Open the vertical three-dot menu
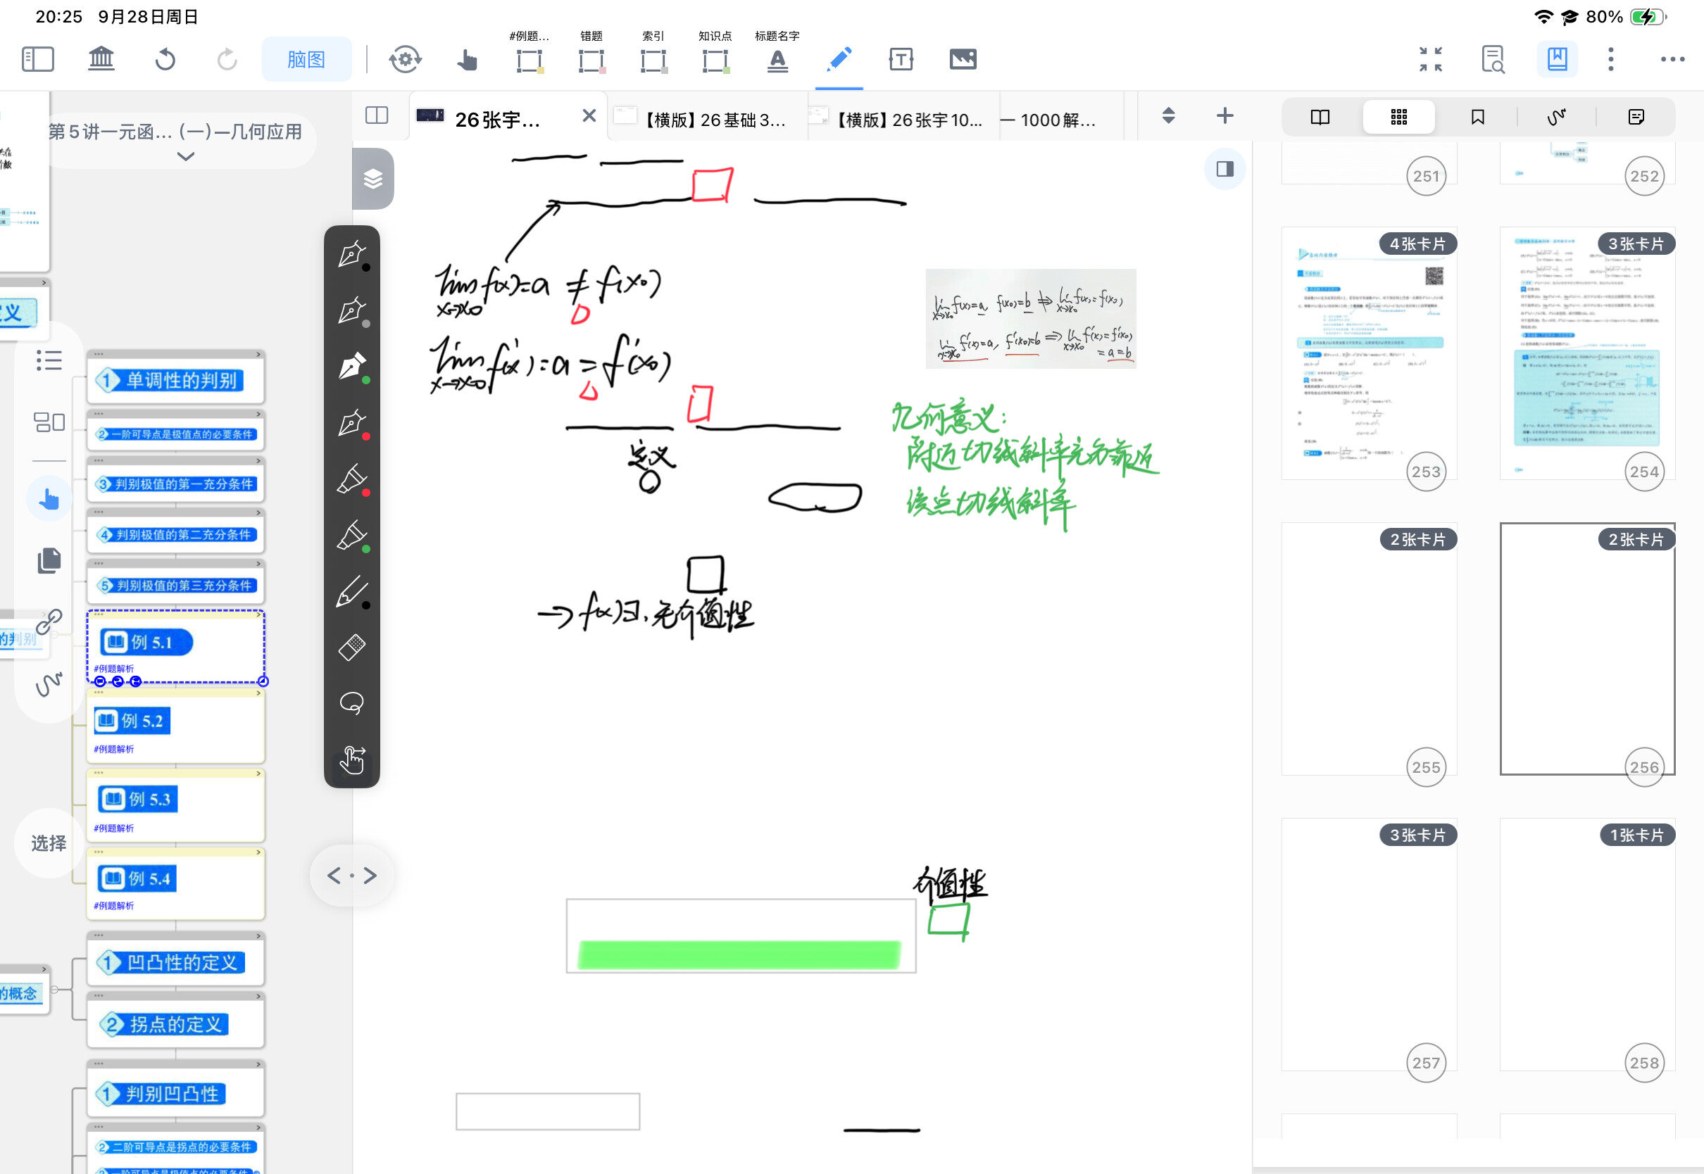Viewport: 1704px width, 1174px height. click(x=1610, y=60)
